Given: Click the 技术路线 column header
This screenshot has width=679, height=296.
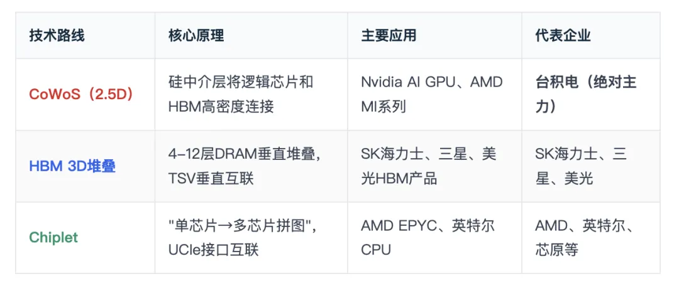Looking at the screenshot, I should click(x=57, y=36).
